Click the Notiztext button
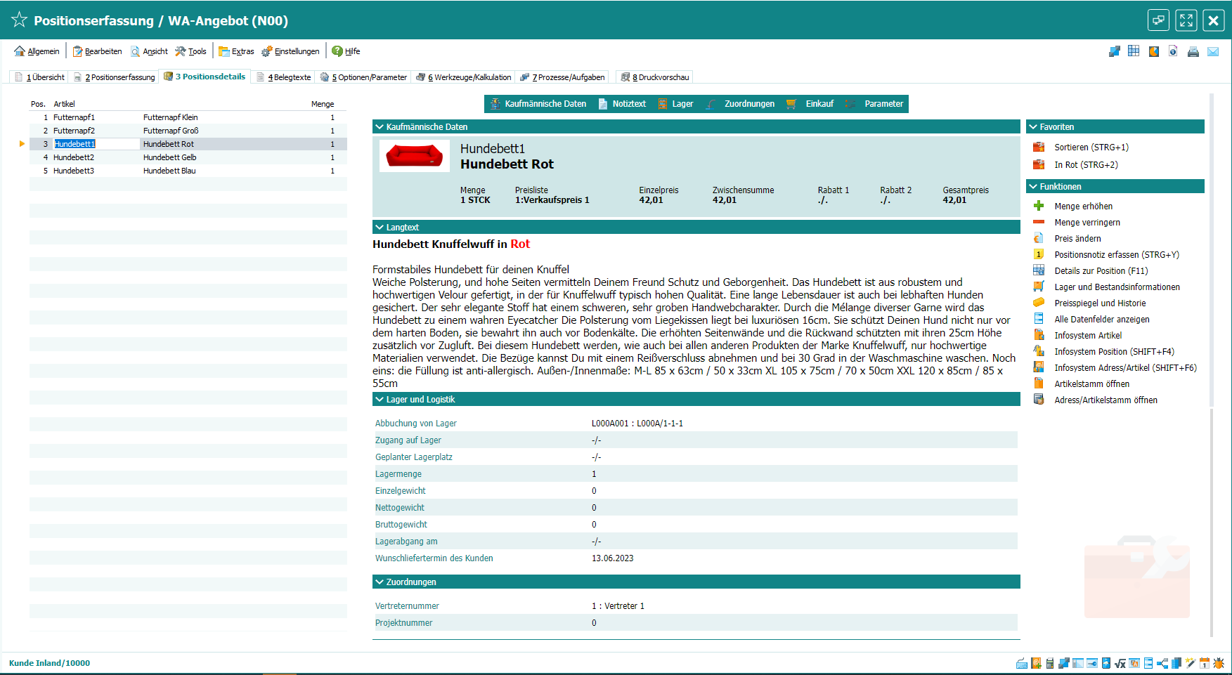 point(621,104)
